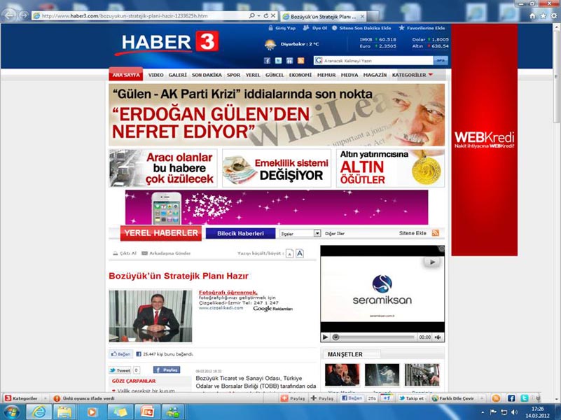Image resolution: width=561 pixels, height=420 pixels.
Task: Open the browser Home icon
Action: tap(532, 15)
